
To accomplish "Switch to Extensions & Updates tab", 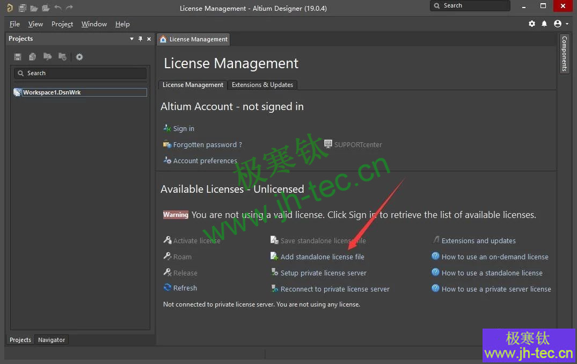I will (262, 85).
